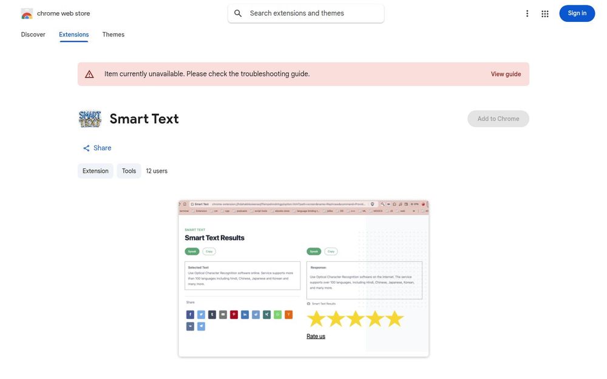Image resolution: width=607 pixels, height=379 pixels.
Task: Open the Chrome Web Store logo
Action: tap(27, 13)
